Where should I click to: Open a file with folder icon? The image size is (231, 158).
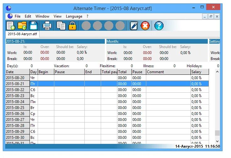point(22,26)
